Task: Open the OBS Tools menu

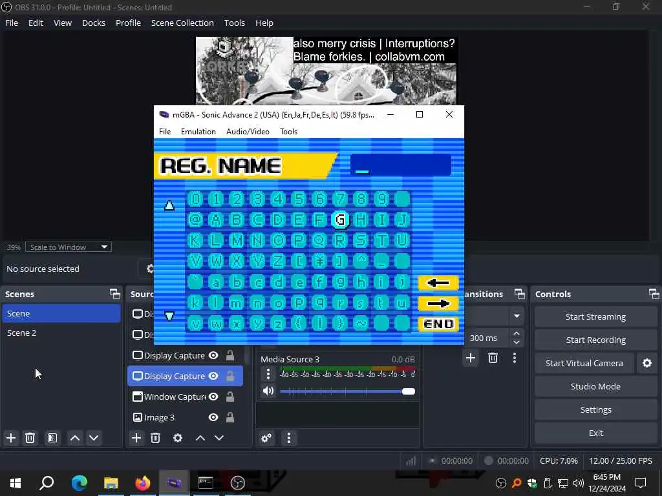Action: click(x=234, y=23)
